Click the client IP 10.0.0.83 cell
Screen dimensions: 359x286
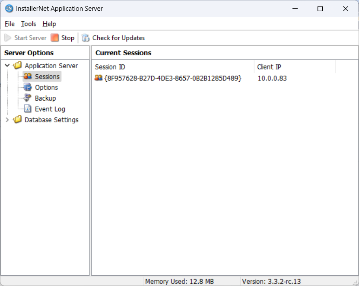[272, 78]
